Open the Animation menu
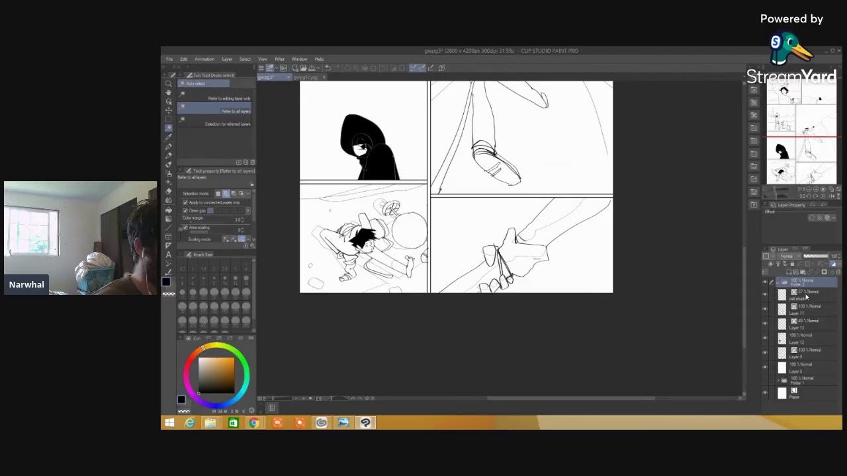Screen dimensions: 847x476 [x=204, y=59]
